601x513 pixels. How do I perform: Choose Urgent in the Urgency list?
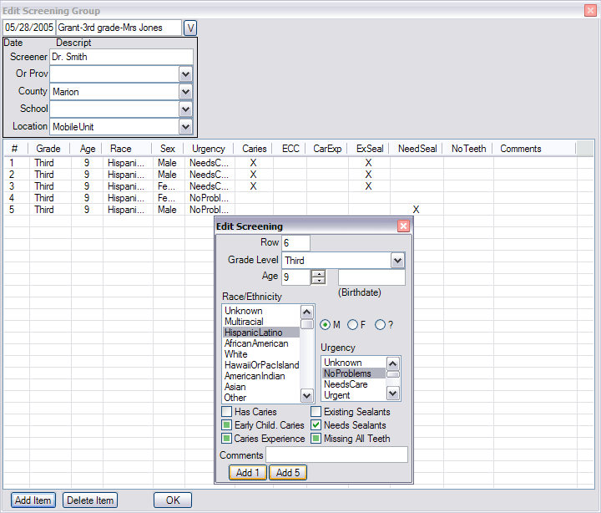coord(337,395)
